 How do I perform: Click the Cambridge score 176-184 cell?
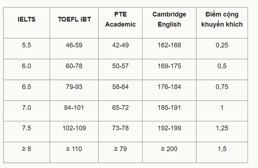tap(169, 87)
